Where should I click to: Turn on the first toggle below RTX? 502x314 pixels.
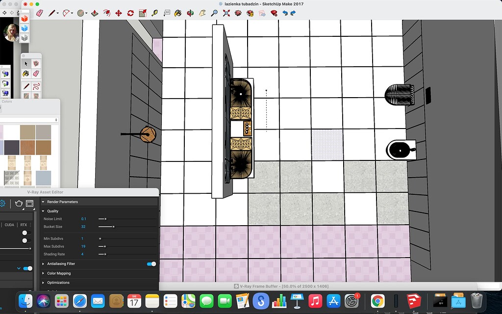pos(26,232)
